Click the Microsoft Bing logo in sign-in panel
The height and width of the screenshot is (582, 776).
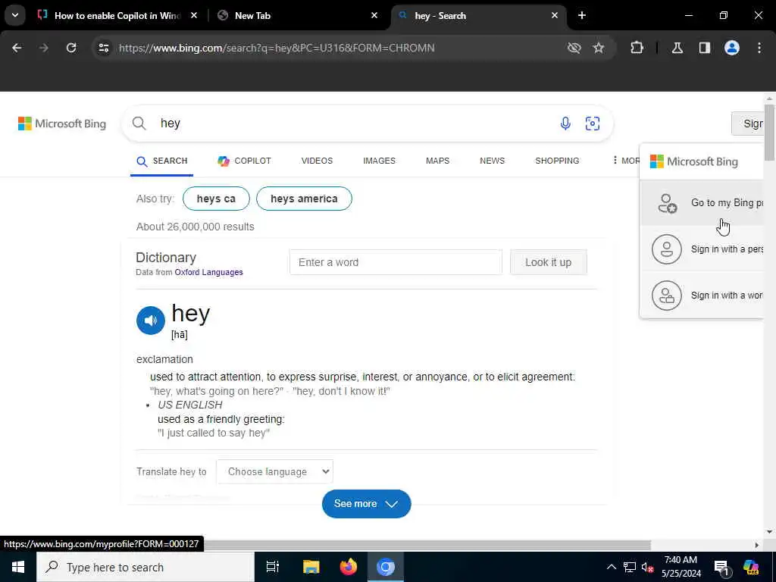click(693, 161)
